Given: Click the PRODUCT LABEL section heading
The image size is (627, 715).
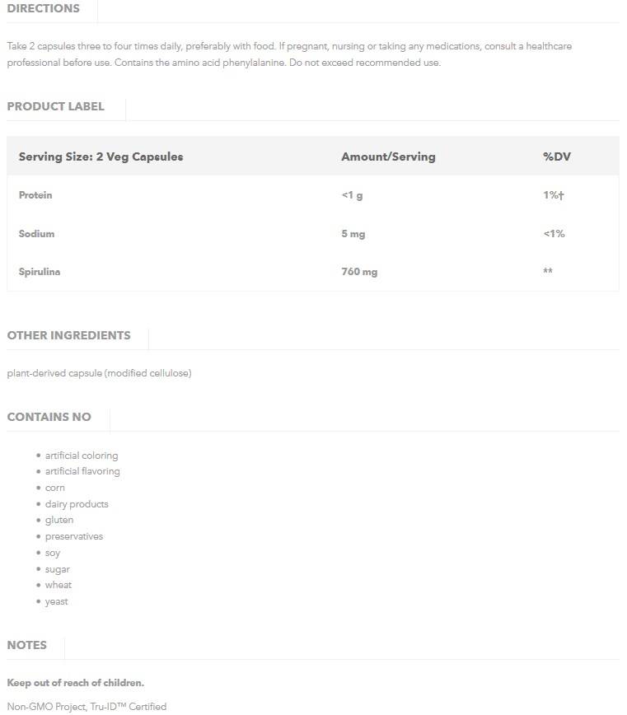Looking at the screenshot, I should pos(56,106).
